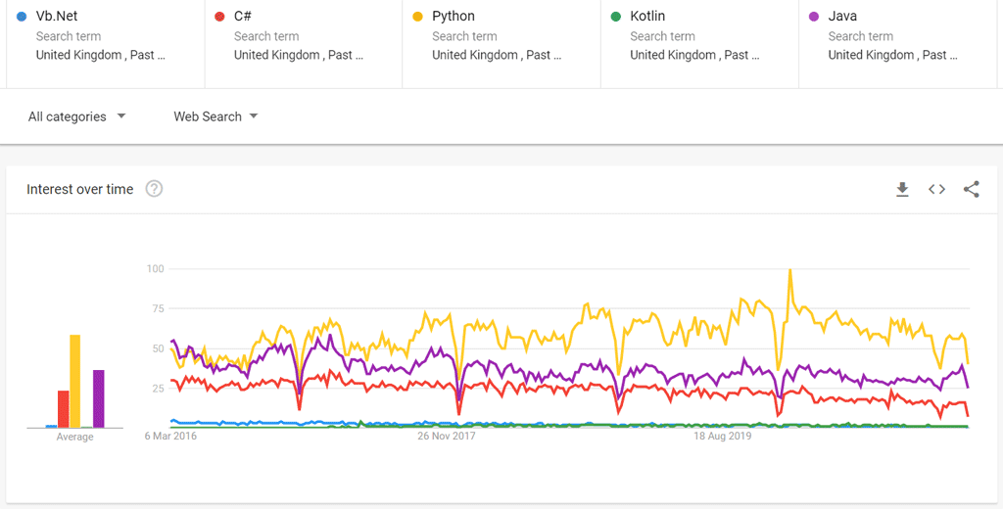
Task: Click C# United Kingdom filter text
Action: coord(298,56)
